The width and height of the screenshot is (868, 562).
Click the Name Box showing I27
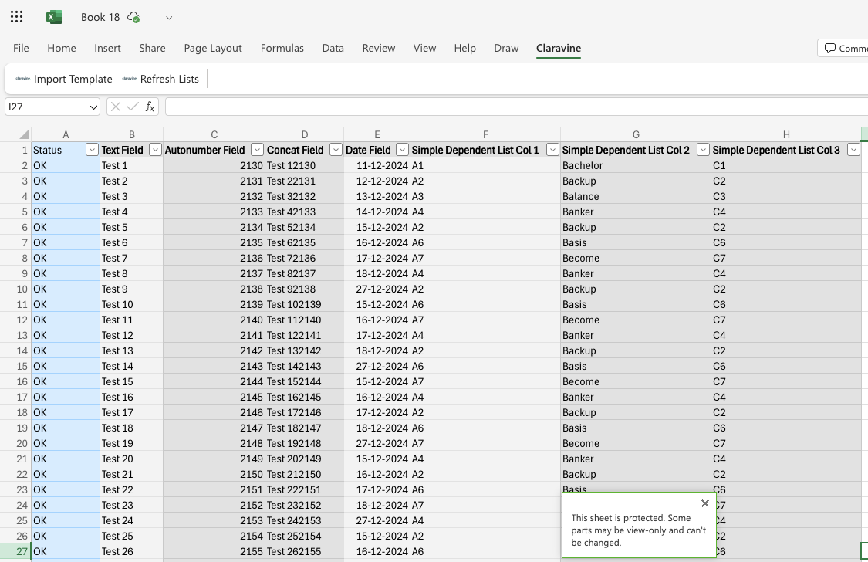[46, 107]
